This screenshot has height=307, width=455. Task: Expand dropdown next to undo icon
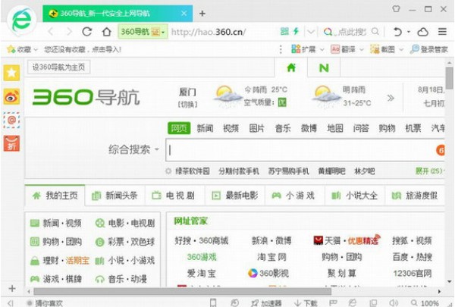409,32
